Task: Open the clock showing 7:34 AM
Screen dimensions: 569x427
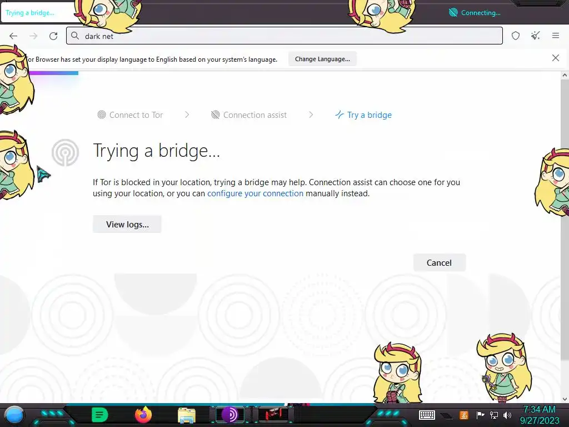Action: [x=540, y=415]
